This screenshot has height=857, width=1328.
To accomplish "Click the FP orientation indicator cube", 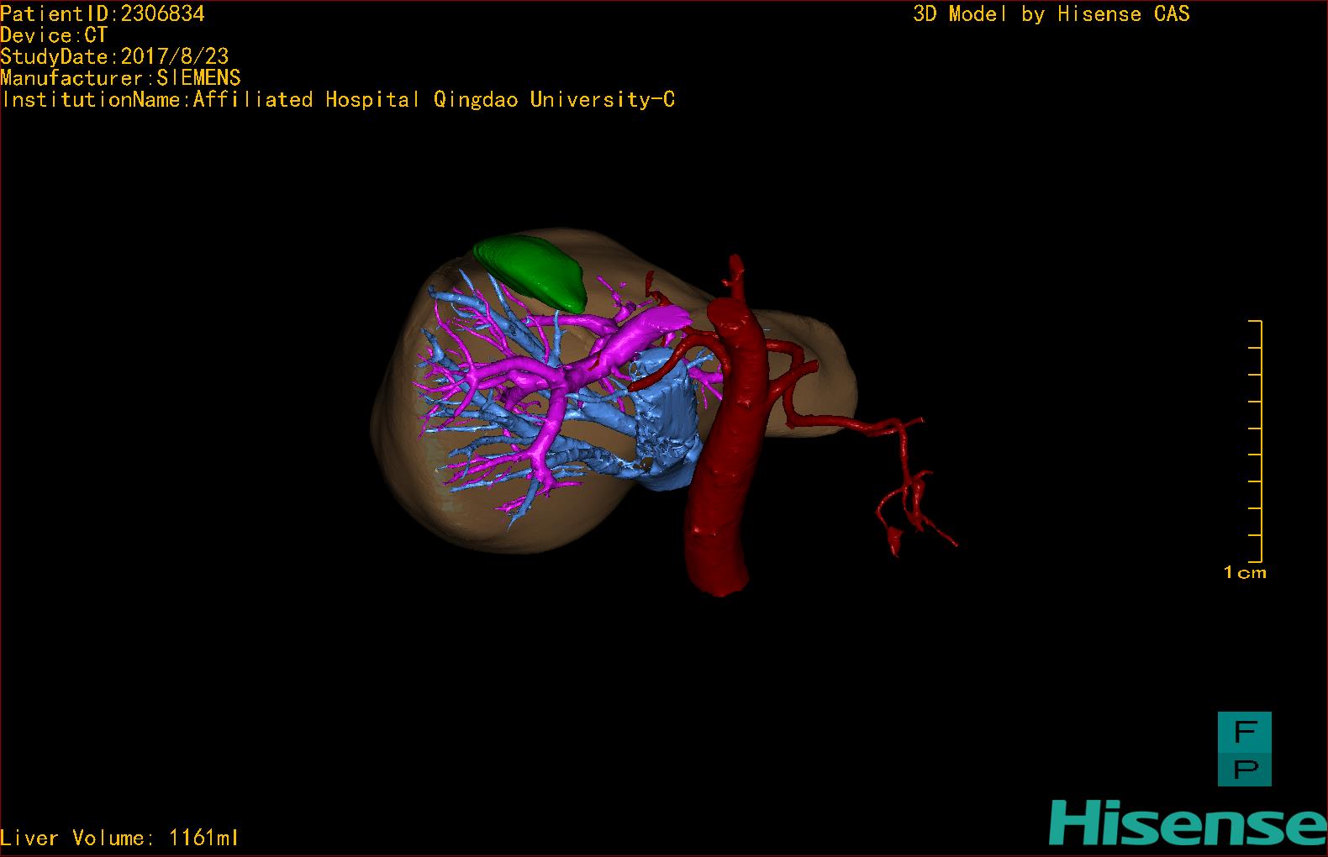I will (1244, 749).
